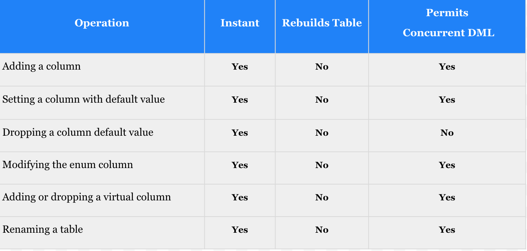
Task: Click Rebuilds Table value for 'Adding a column'
Action: pyautogui.click(x=322, y=67)
